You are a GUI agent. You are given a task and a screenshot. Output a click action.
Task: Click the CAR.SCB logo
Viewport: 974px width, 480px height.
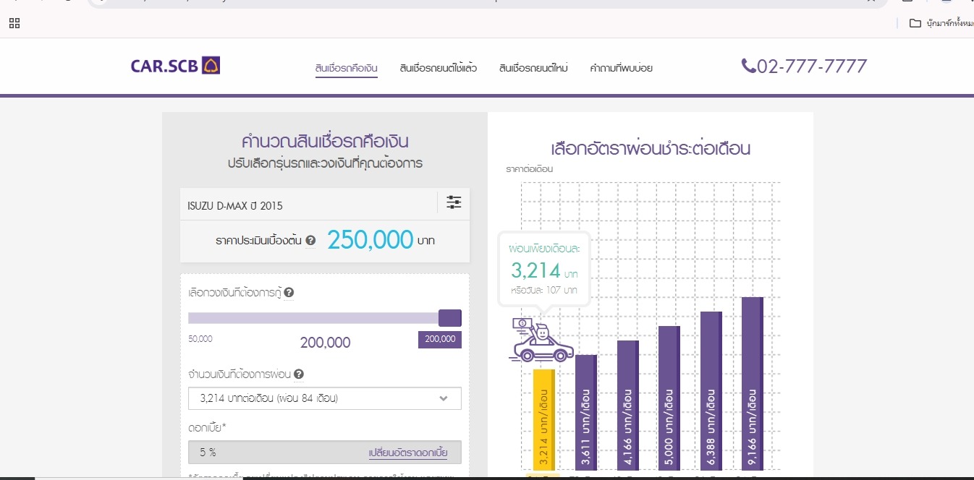[175, 66]
